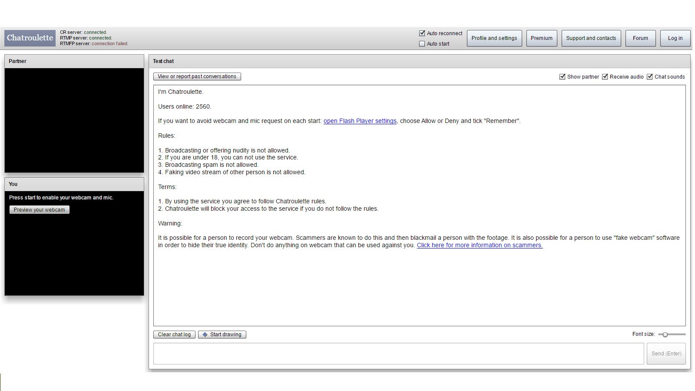Select rule about being under 18
The image size is (695, 391).
pos(228,157)
